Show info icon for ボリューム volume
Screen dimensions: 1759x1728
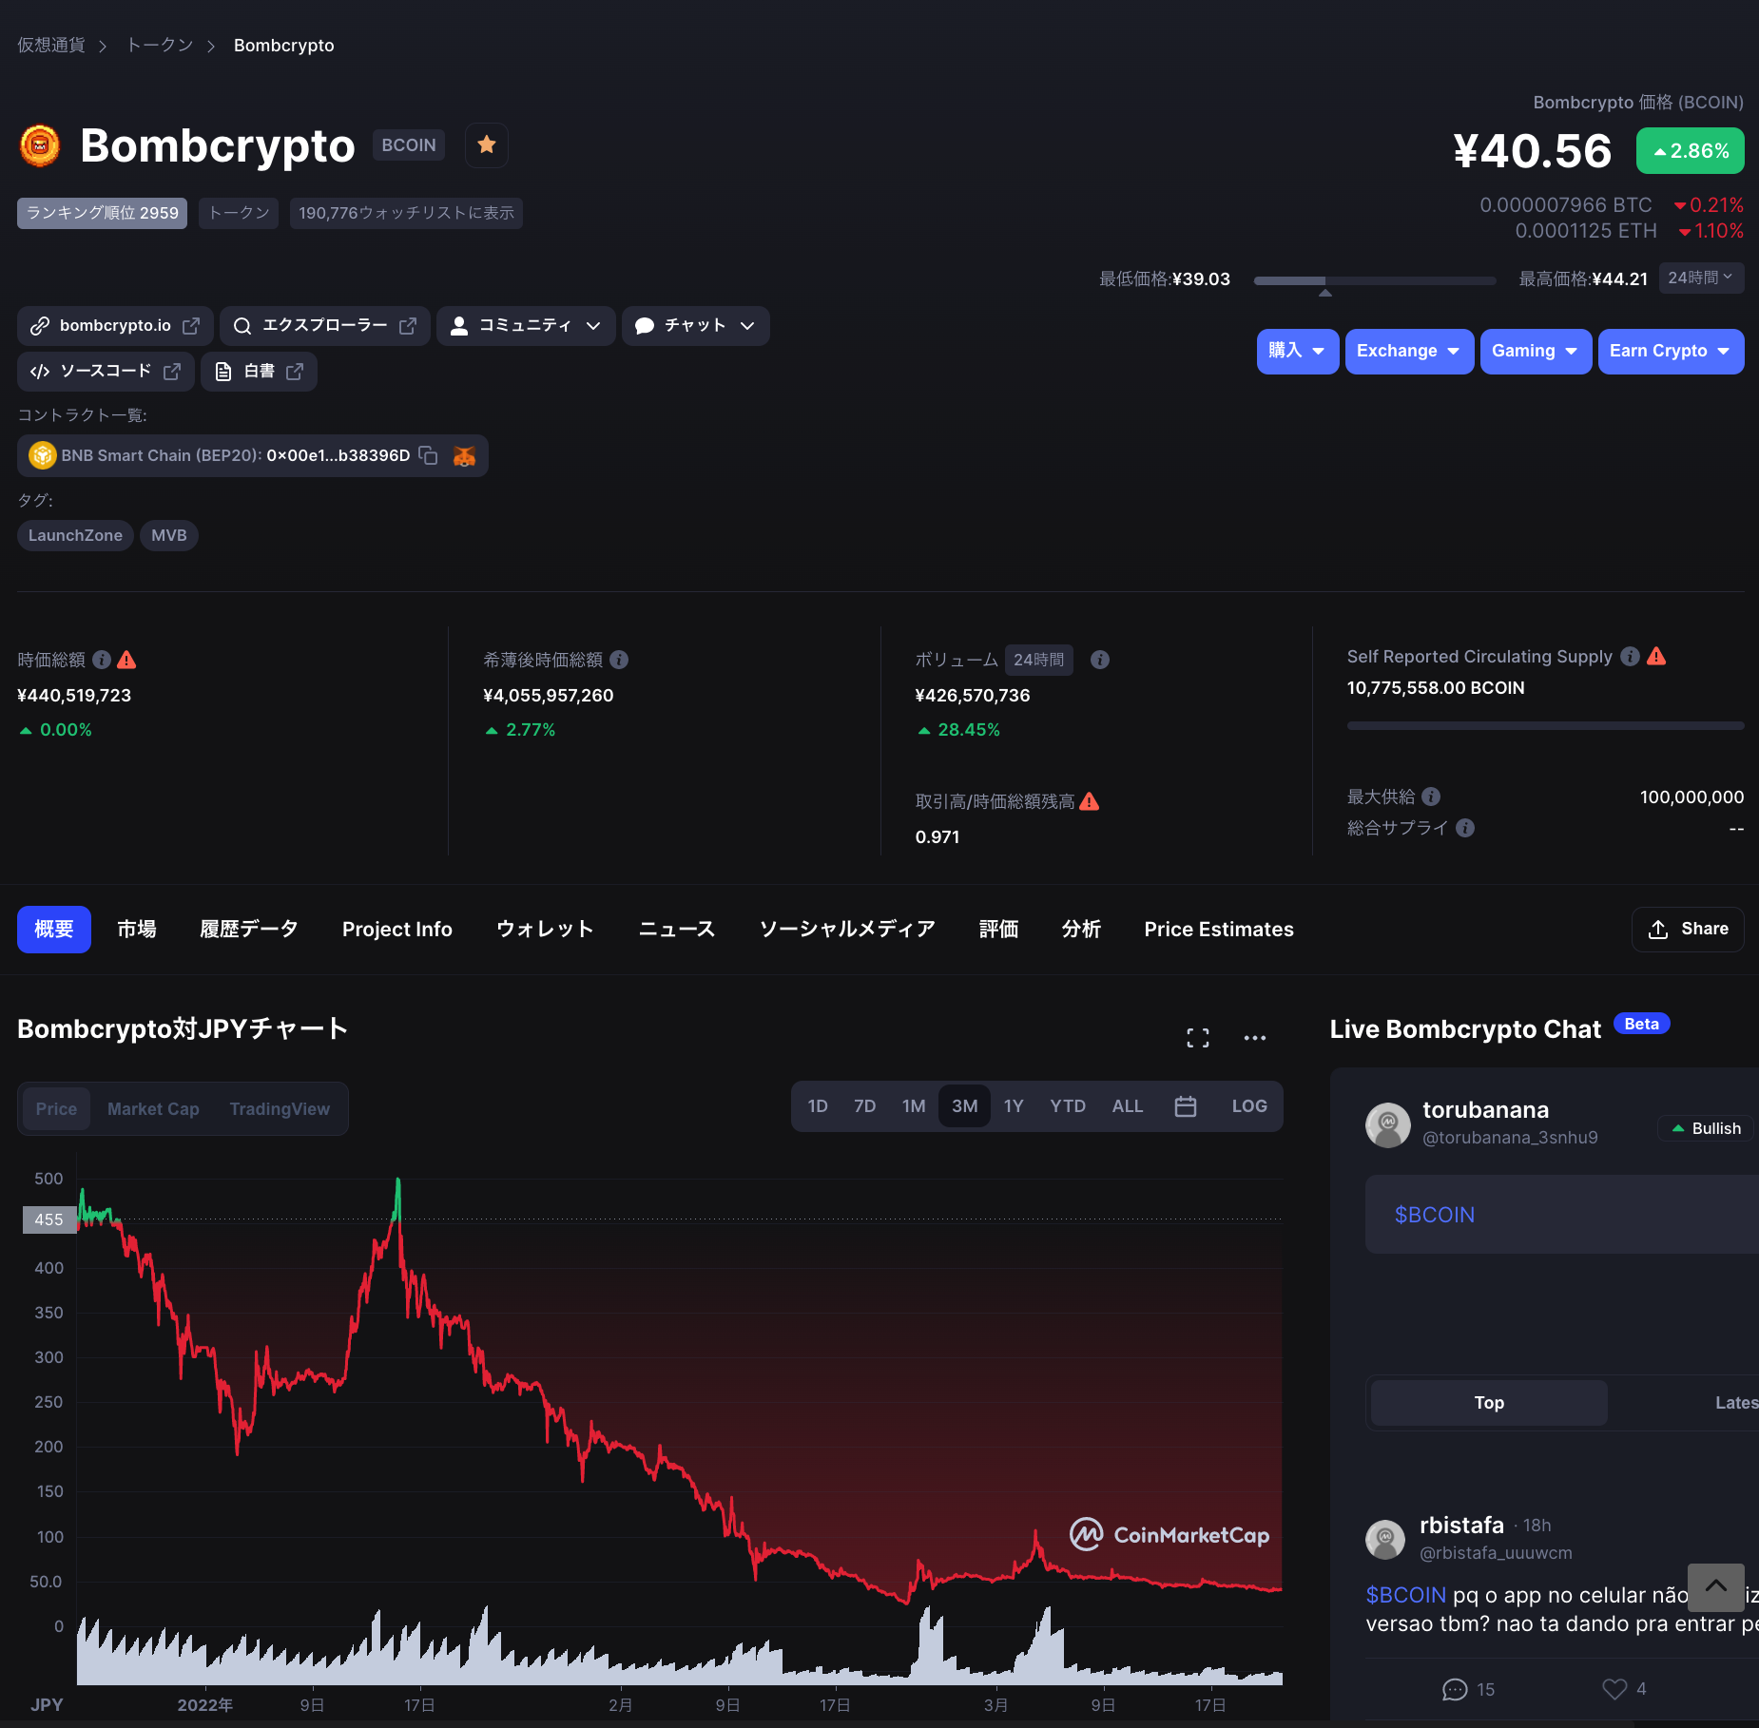click(x=1100, y=660)
